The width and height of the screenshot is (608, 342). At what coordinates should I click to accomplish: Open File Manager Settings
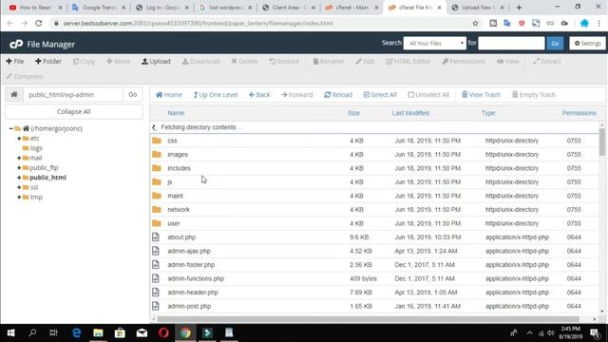click(587, 44)
